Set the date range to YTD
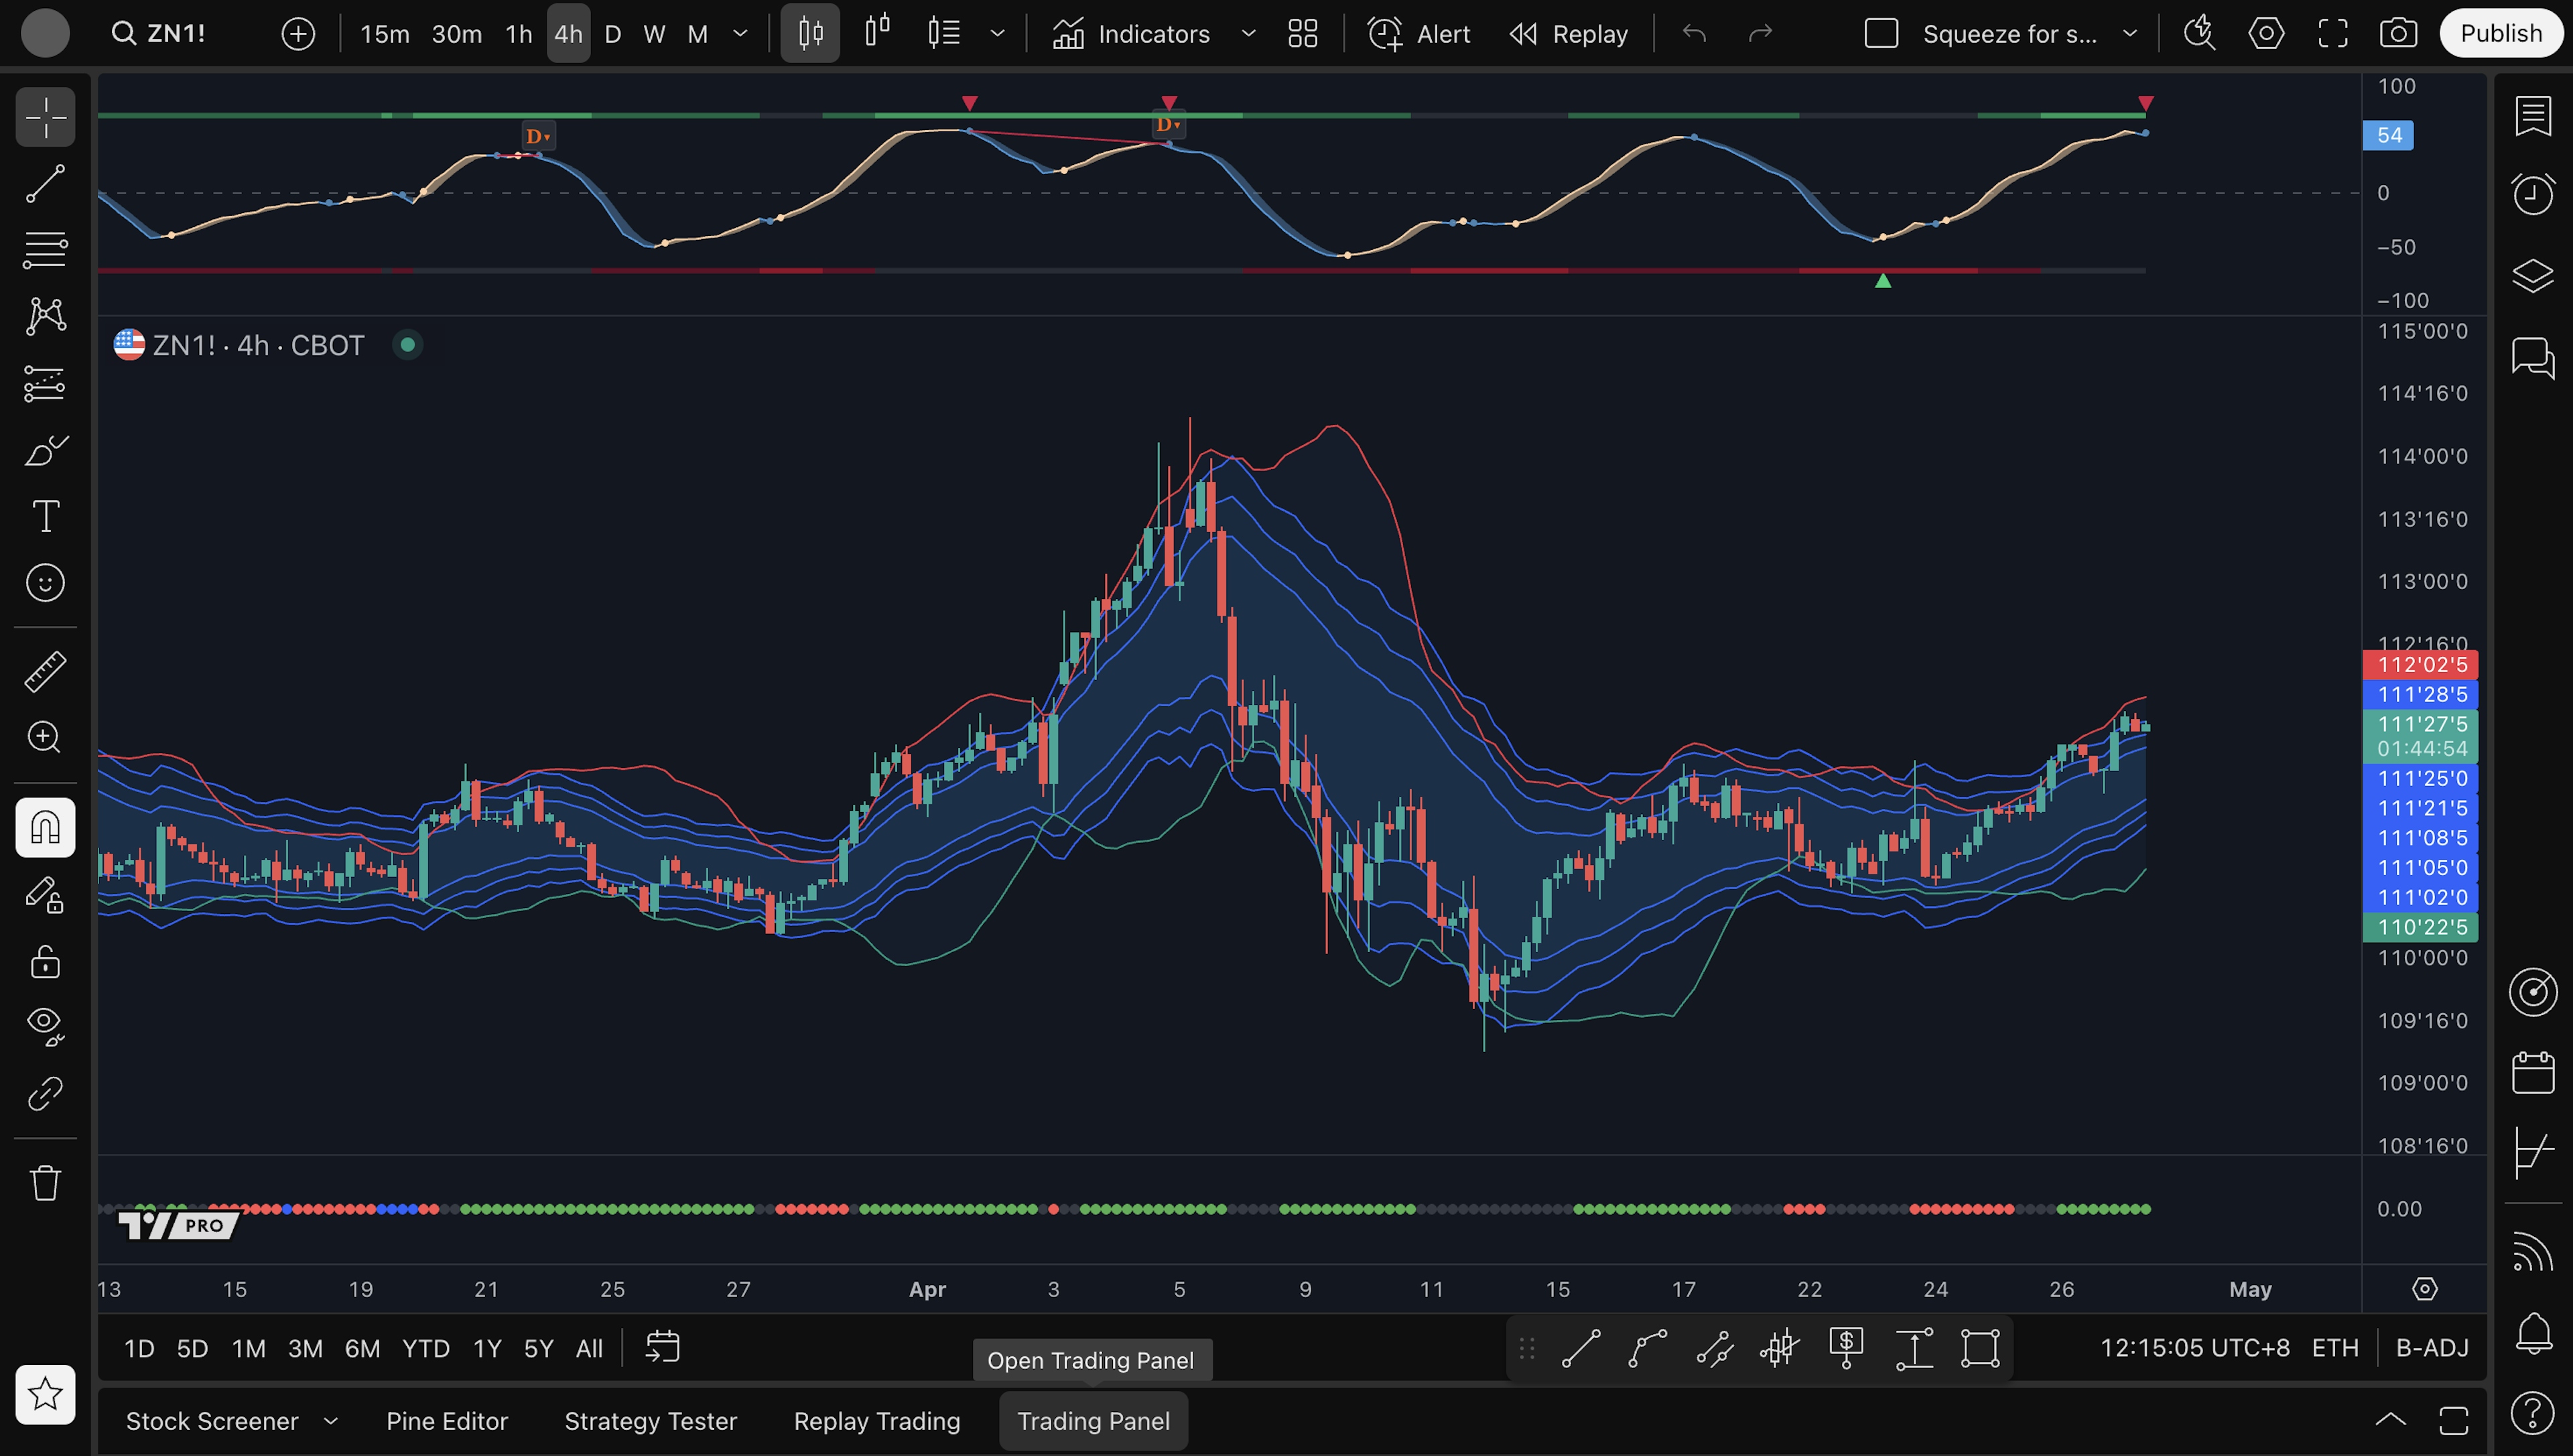 [425, 1348]
